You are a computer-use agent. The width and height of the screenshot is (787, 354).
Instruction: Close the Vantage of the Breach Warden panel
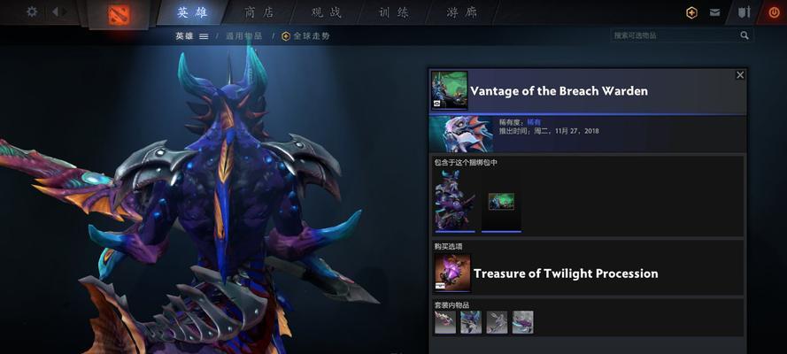(740, 75)
